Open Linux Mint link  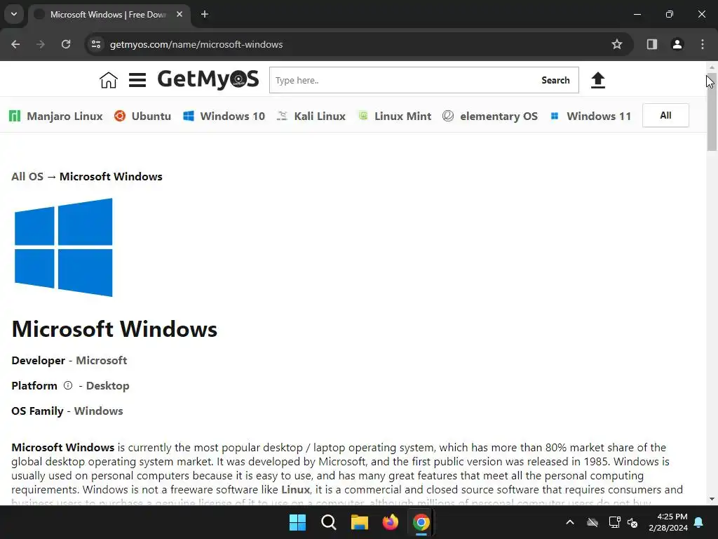[x=403, y=116]
